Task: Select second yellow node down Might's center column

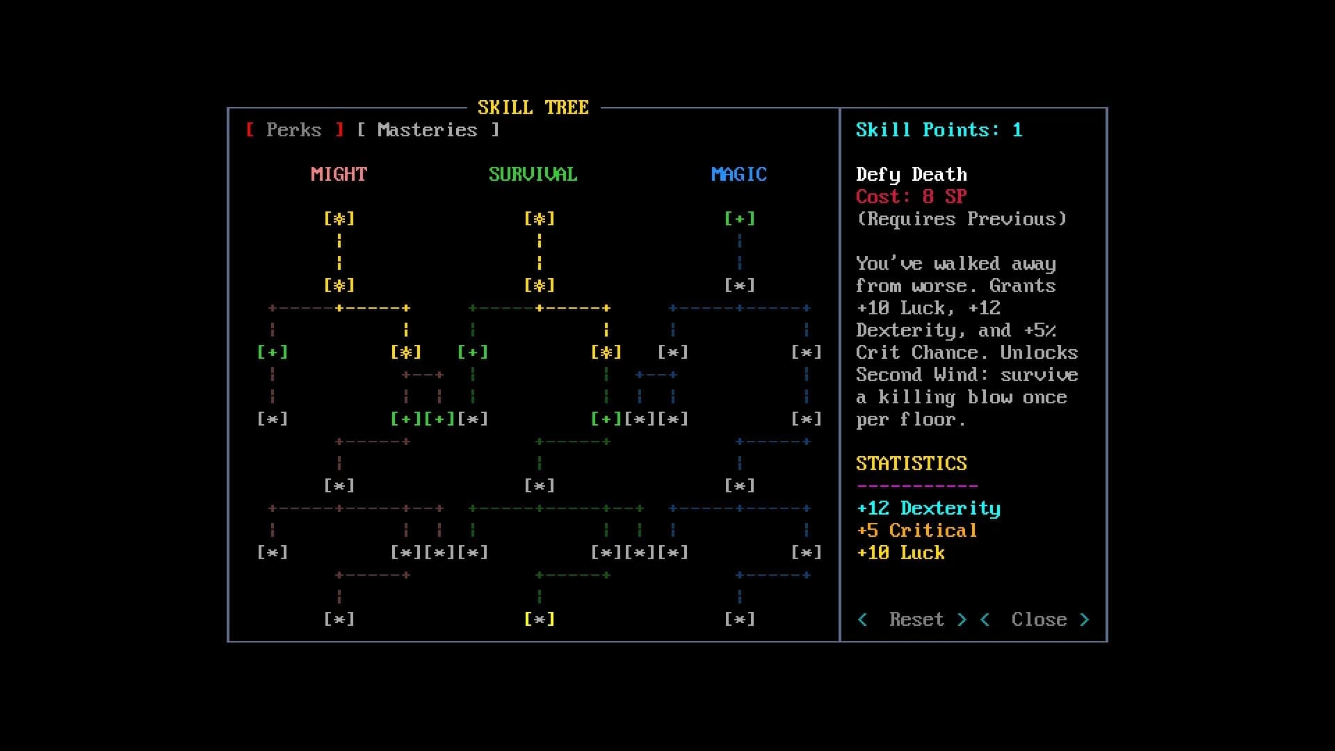Action: click(x=339, y=285)
